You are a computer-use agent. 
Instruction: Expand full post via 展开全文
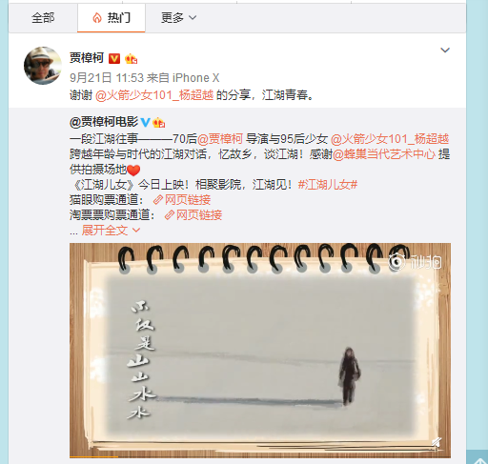111,231
